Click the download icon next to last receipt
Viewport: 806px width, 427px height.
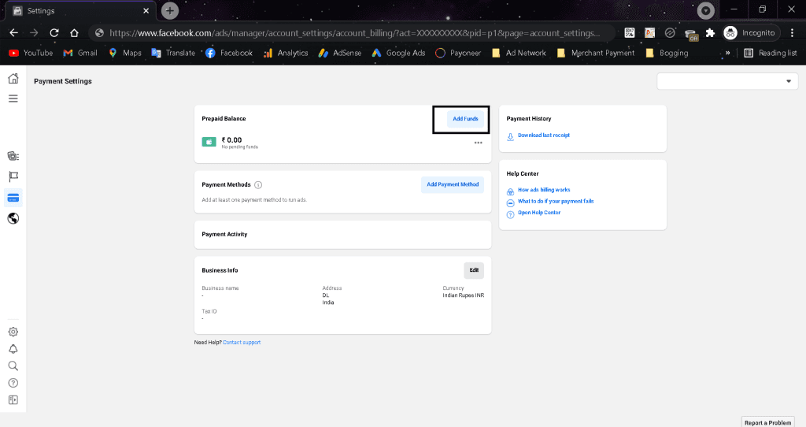pos(510,137)
